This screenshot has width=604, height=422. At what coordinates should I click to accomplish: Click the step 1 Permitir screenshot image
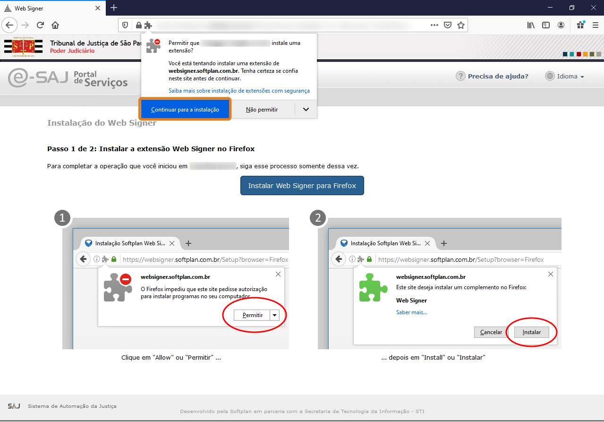click(x=176, y=284)
